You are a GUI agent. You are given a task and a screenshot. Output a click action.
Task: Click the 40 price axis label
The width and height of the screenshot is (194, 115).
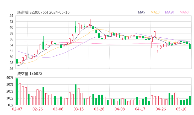coord(11,27)
